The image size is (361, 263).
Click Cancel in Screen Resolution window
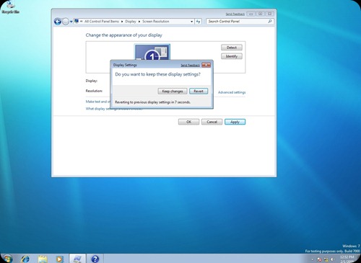(x=212, y=122)
